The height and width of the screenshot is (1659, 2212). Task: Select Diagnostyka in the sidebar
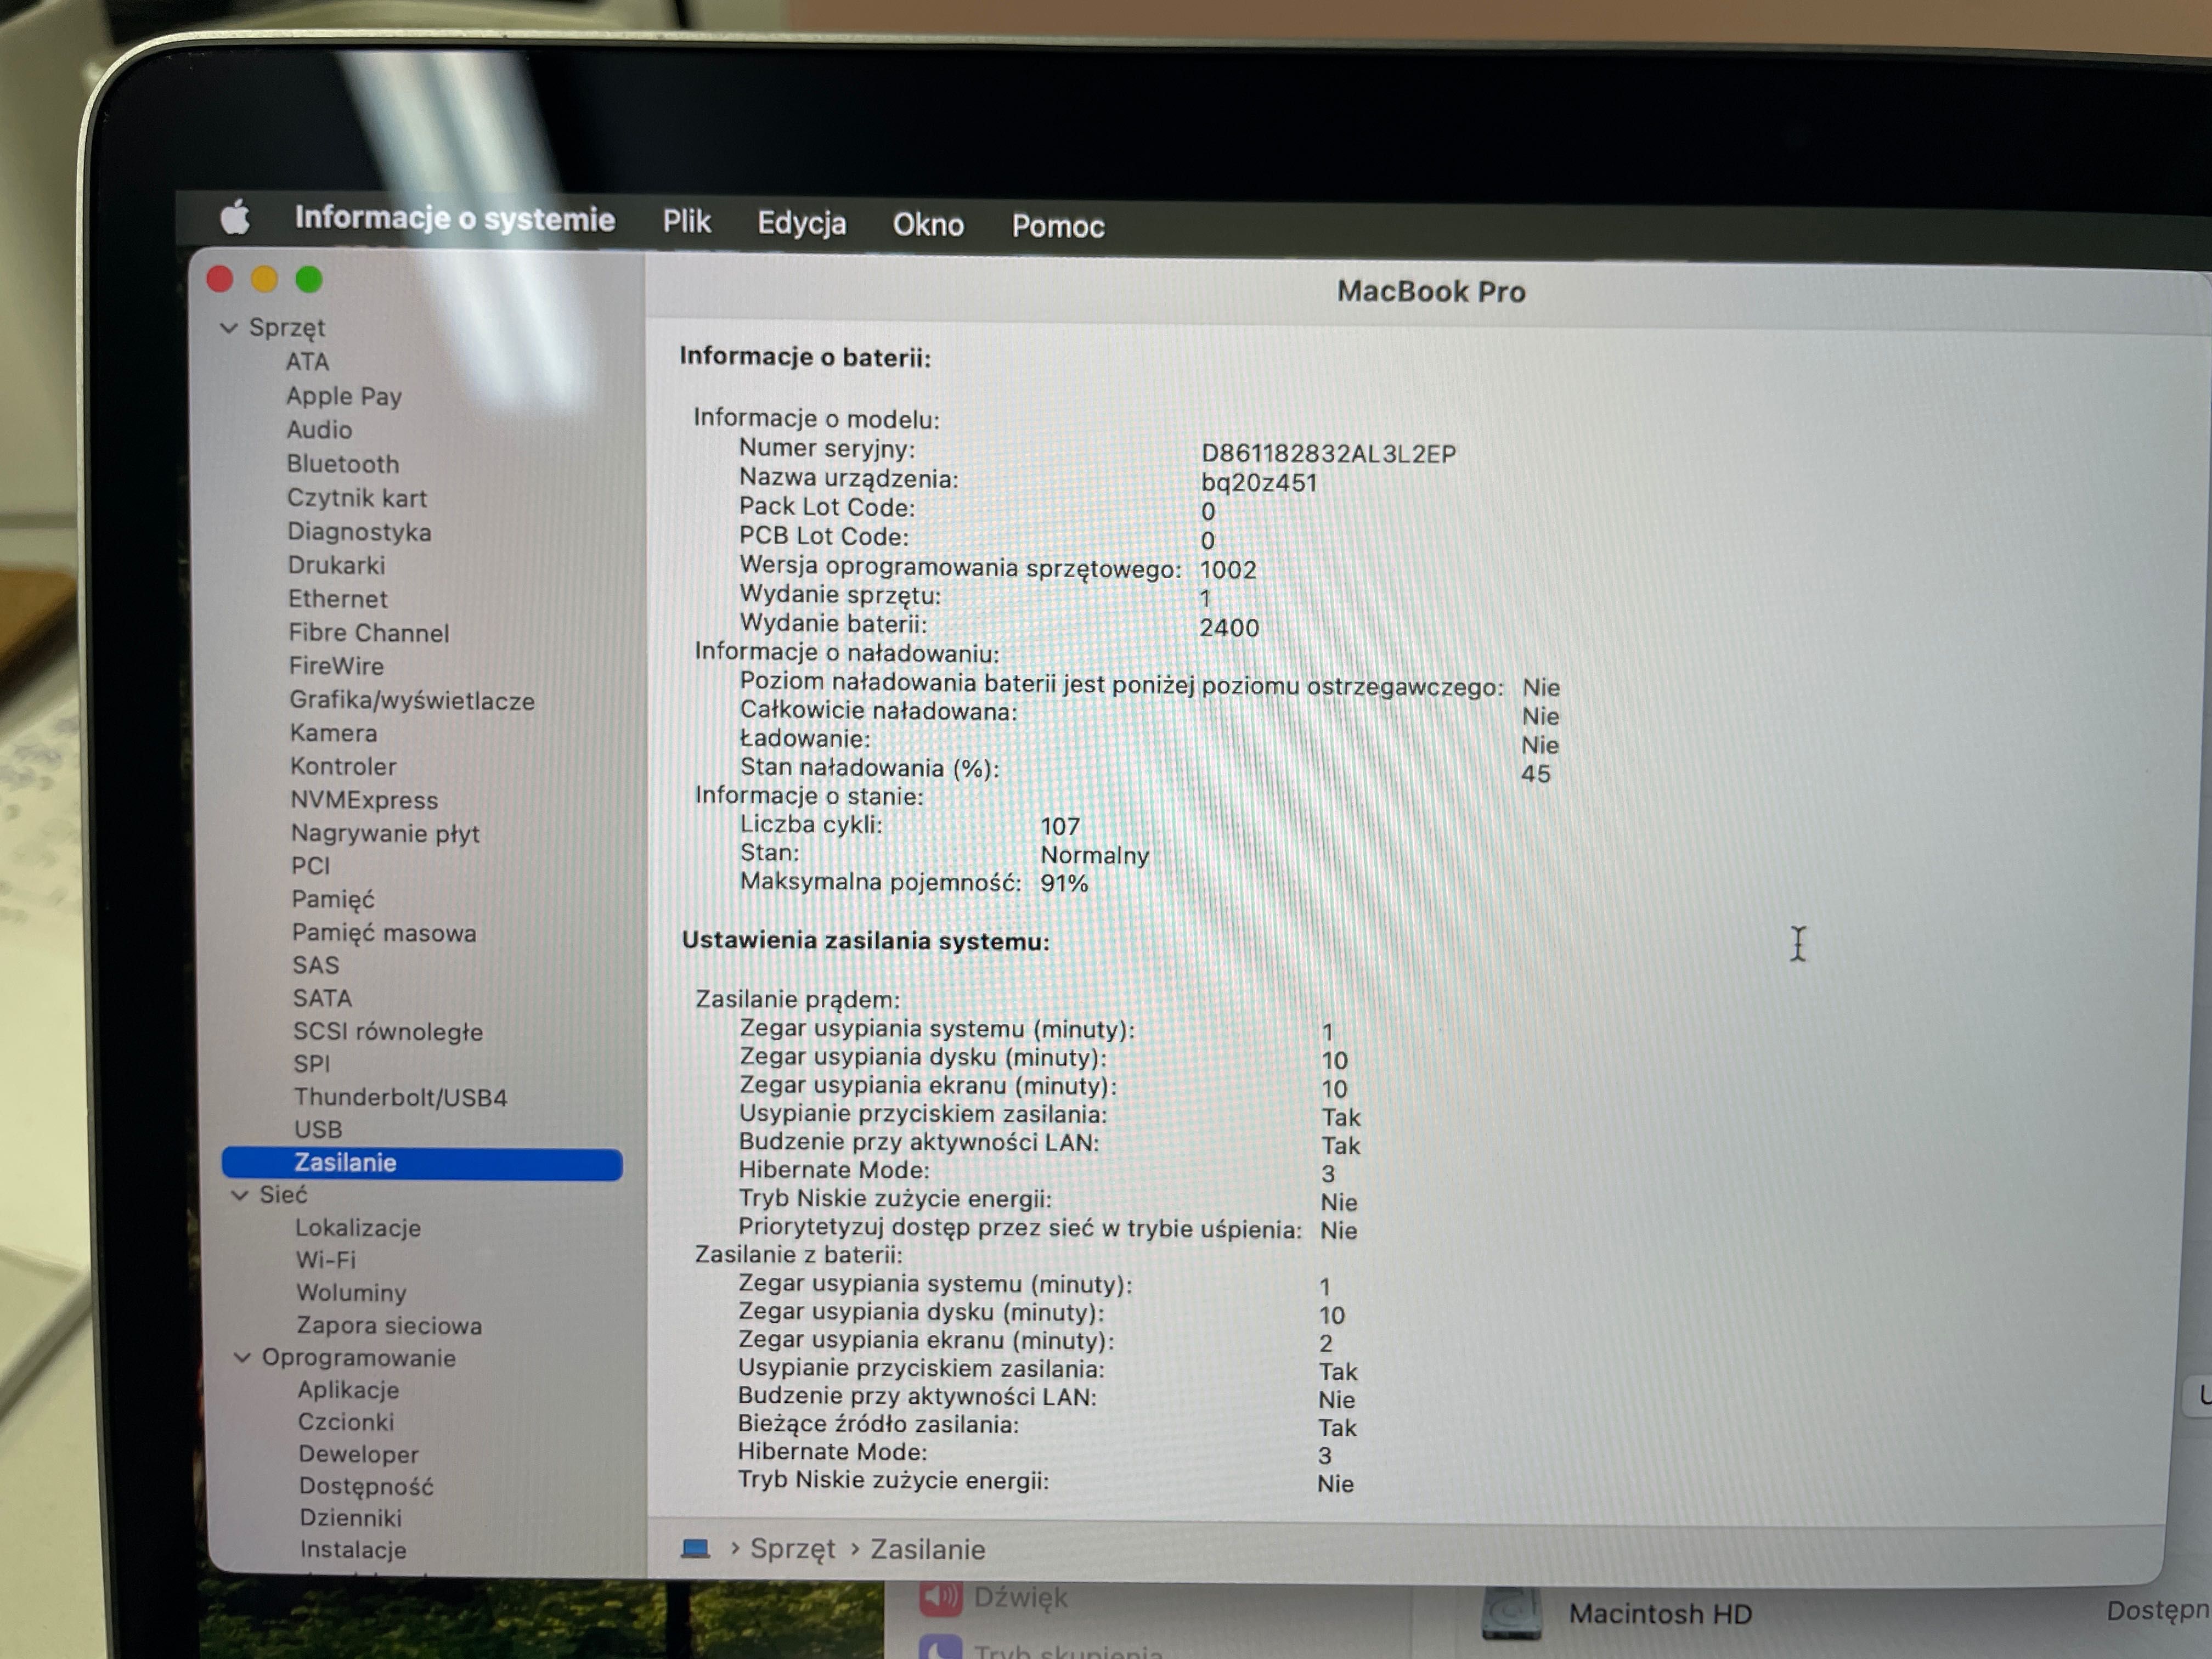click(x=359, y=532)
